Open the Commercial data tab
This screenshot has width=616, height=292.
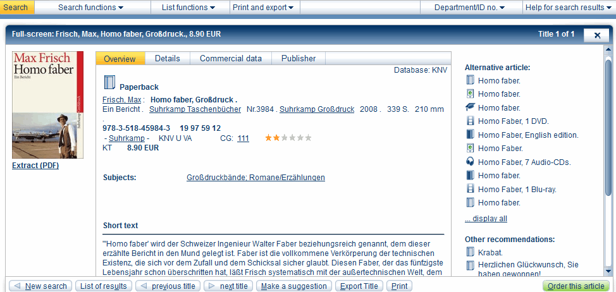[x=230, y=58]
